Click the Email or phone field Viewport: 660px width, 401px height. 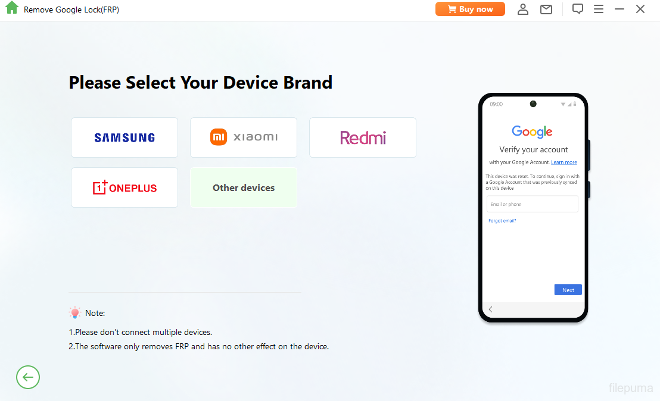tap(532, 204)
